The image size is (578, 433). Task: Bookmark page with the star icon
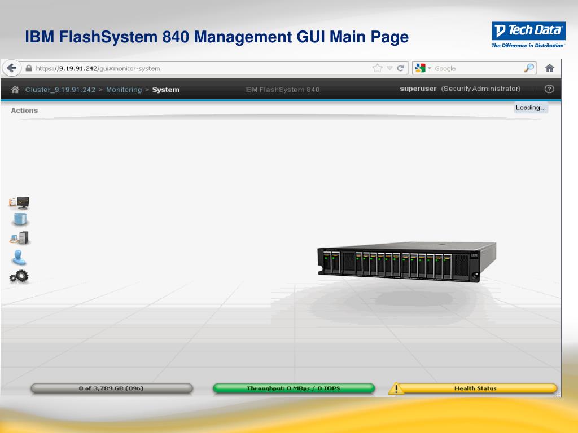[377, 68]
